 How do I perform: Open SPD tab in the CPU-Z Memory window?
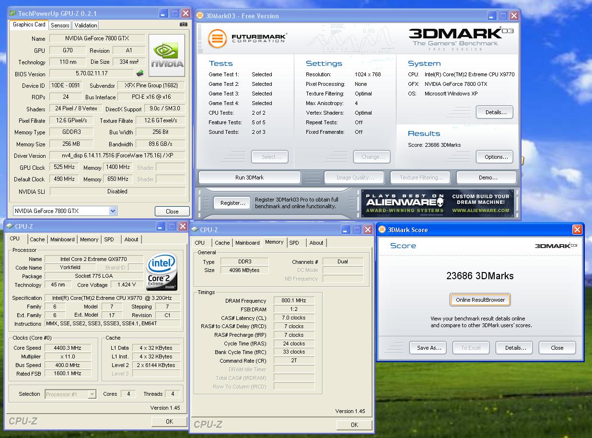pyautogui.click(x=294, y=243)
